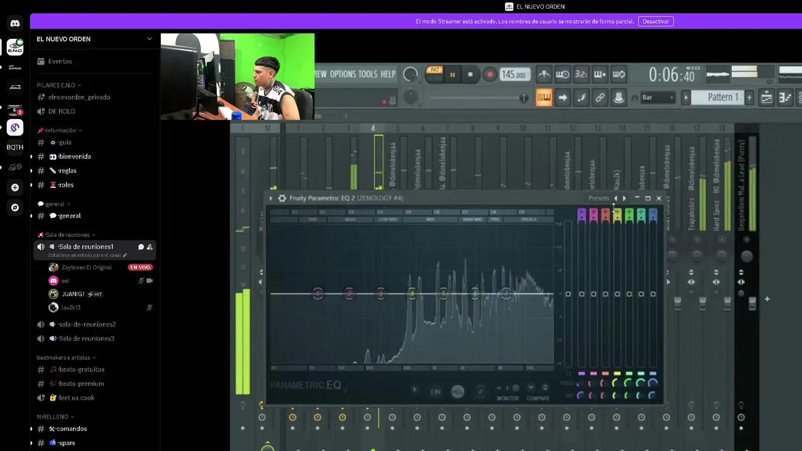Viewport: 802px width, 451px height.
Task: Open the FL Studio OPTIONS menu
Action: tap(343, 74)
